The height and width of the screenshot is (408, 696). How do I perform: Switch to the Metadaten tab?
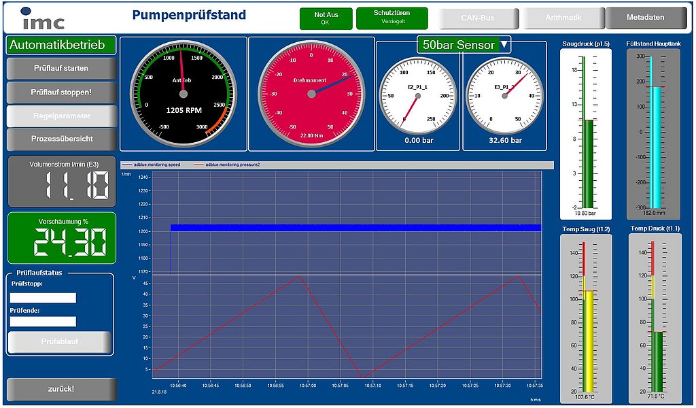coord(645,18)
